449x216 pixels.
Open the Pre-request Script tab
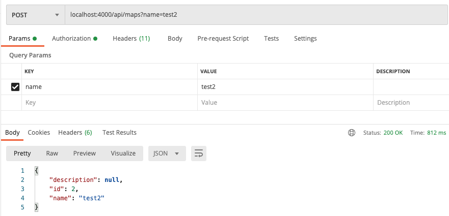pyautogui.click(x=223, y=39)
